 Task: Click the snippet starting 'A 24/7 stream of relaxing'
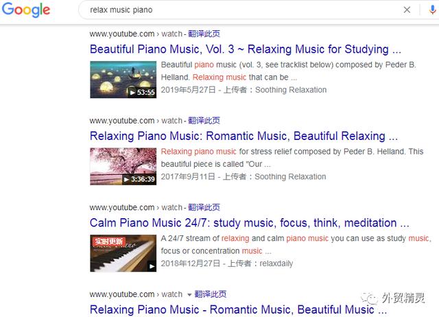click(x=296, y=244)
